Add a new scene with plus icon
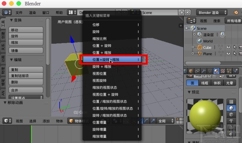 [182, 13]
